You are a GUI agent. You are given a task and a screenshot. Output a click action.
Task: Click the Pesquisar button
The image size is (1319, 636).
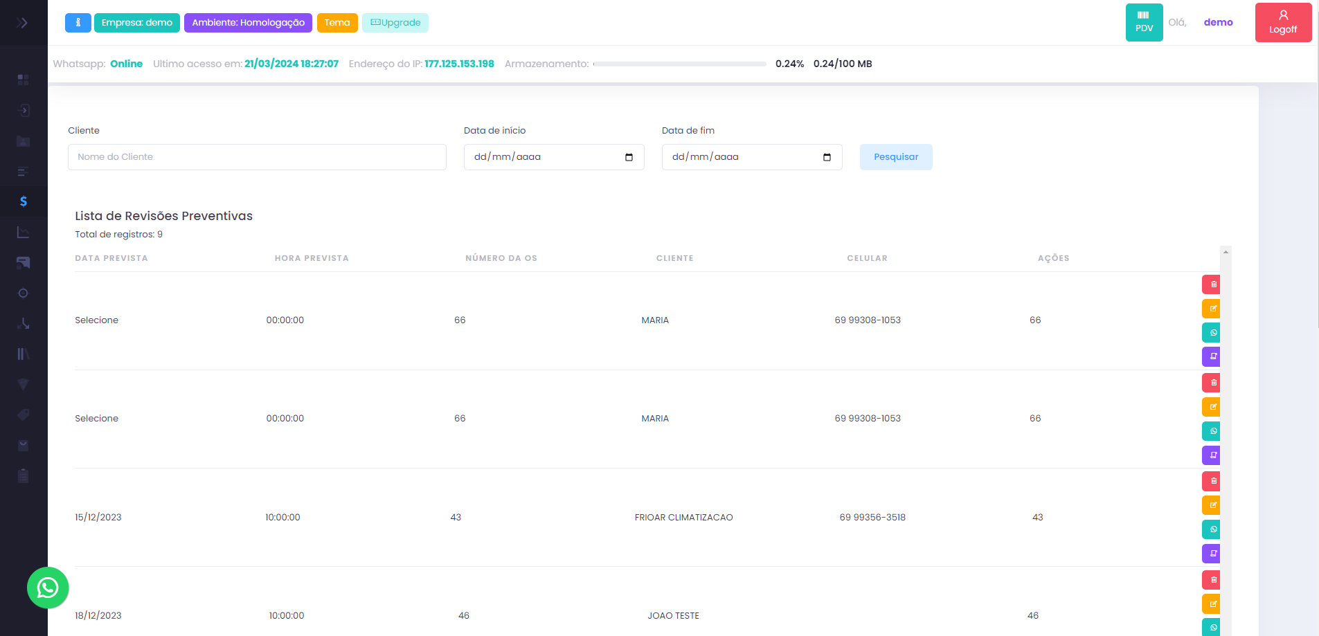click(895, 157)
